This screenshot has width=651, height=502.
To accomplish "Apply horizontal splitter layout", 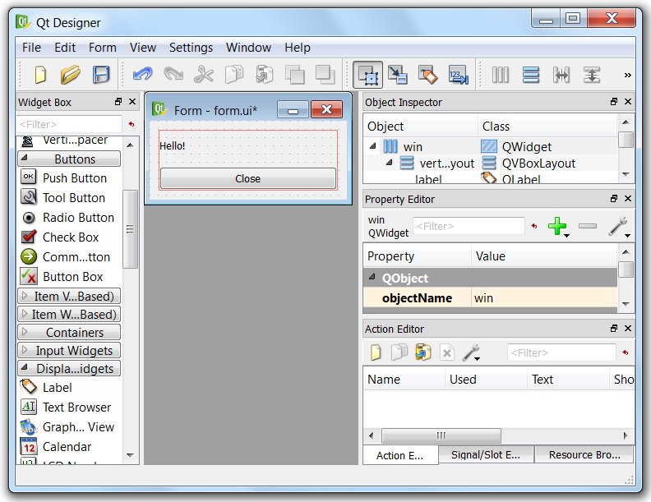I will (561, 75).
